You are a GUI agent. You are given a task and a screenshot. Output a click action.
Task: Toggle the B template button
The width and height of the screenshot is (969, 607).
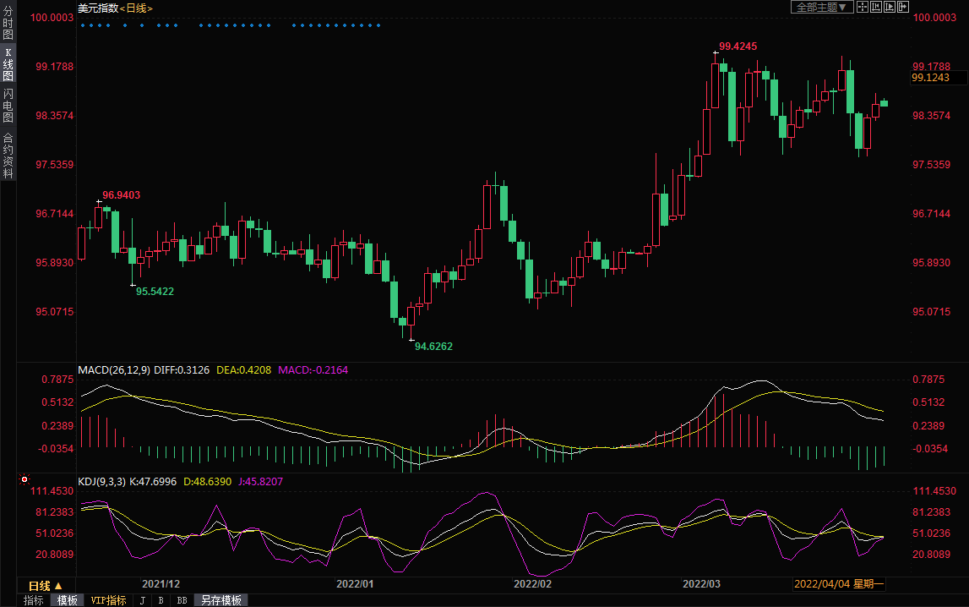coord(161,600)
